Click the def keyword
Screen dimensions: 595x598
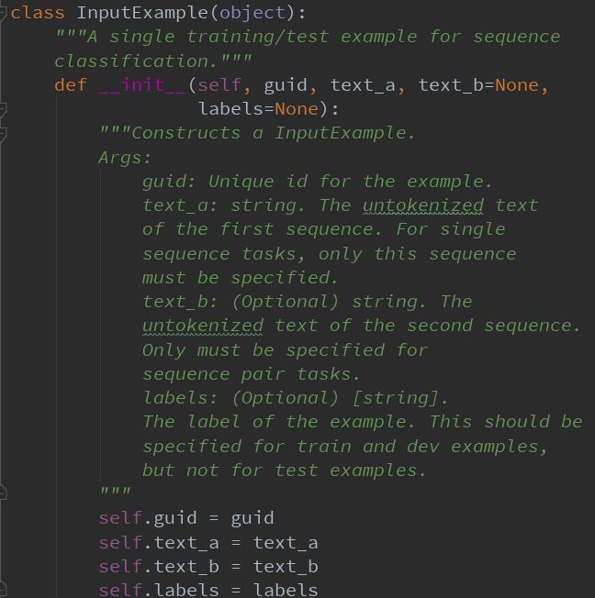pyautogui.click(x=71, y=85)
